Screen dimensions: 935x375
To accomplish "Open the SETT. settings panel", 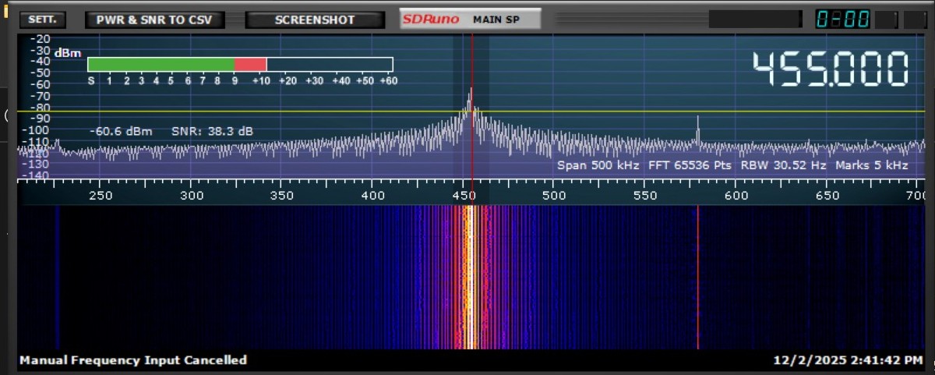I will (42, 20).
